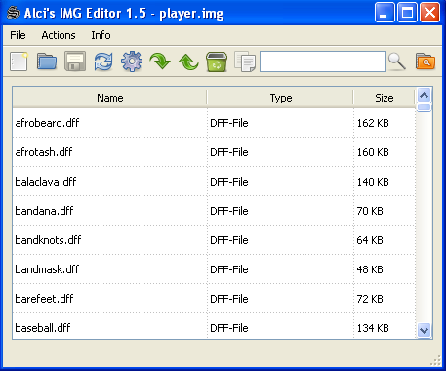This screenshot has height=371, width=446.
Task: Click the magnifying glass search icon
Action: coord(397,62)
